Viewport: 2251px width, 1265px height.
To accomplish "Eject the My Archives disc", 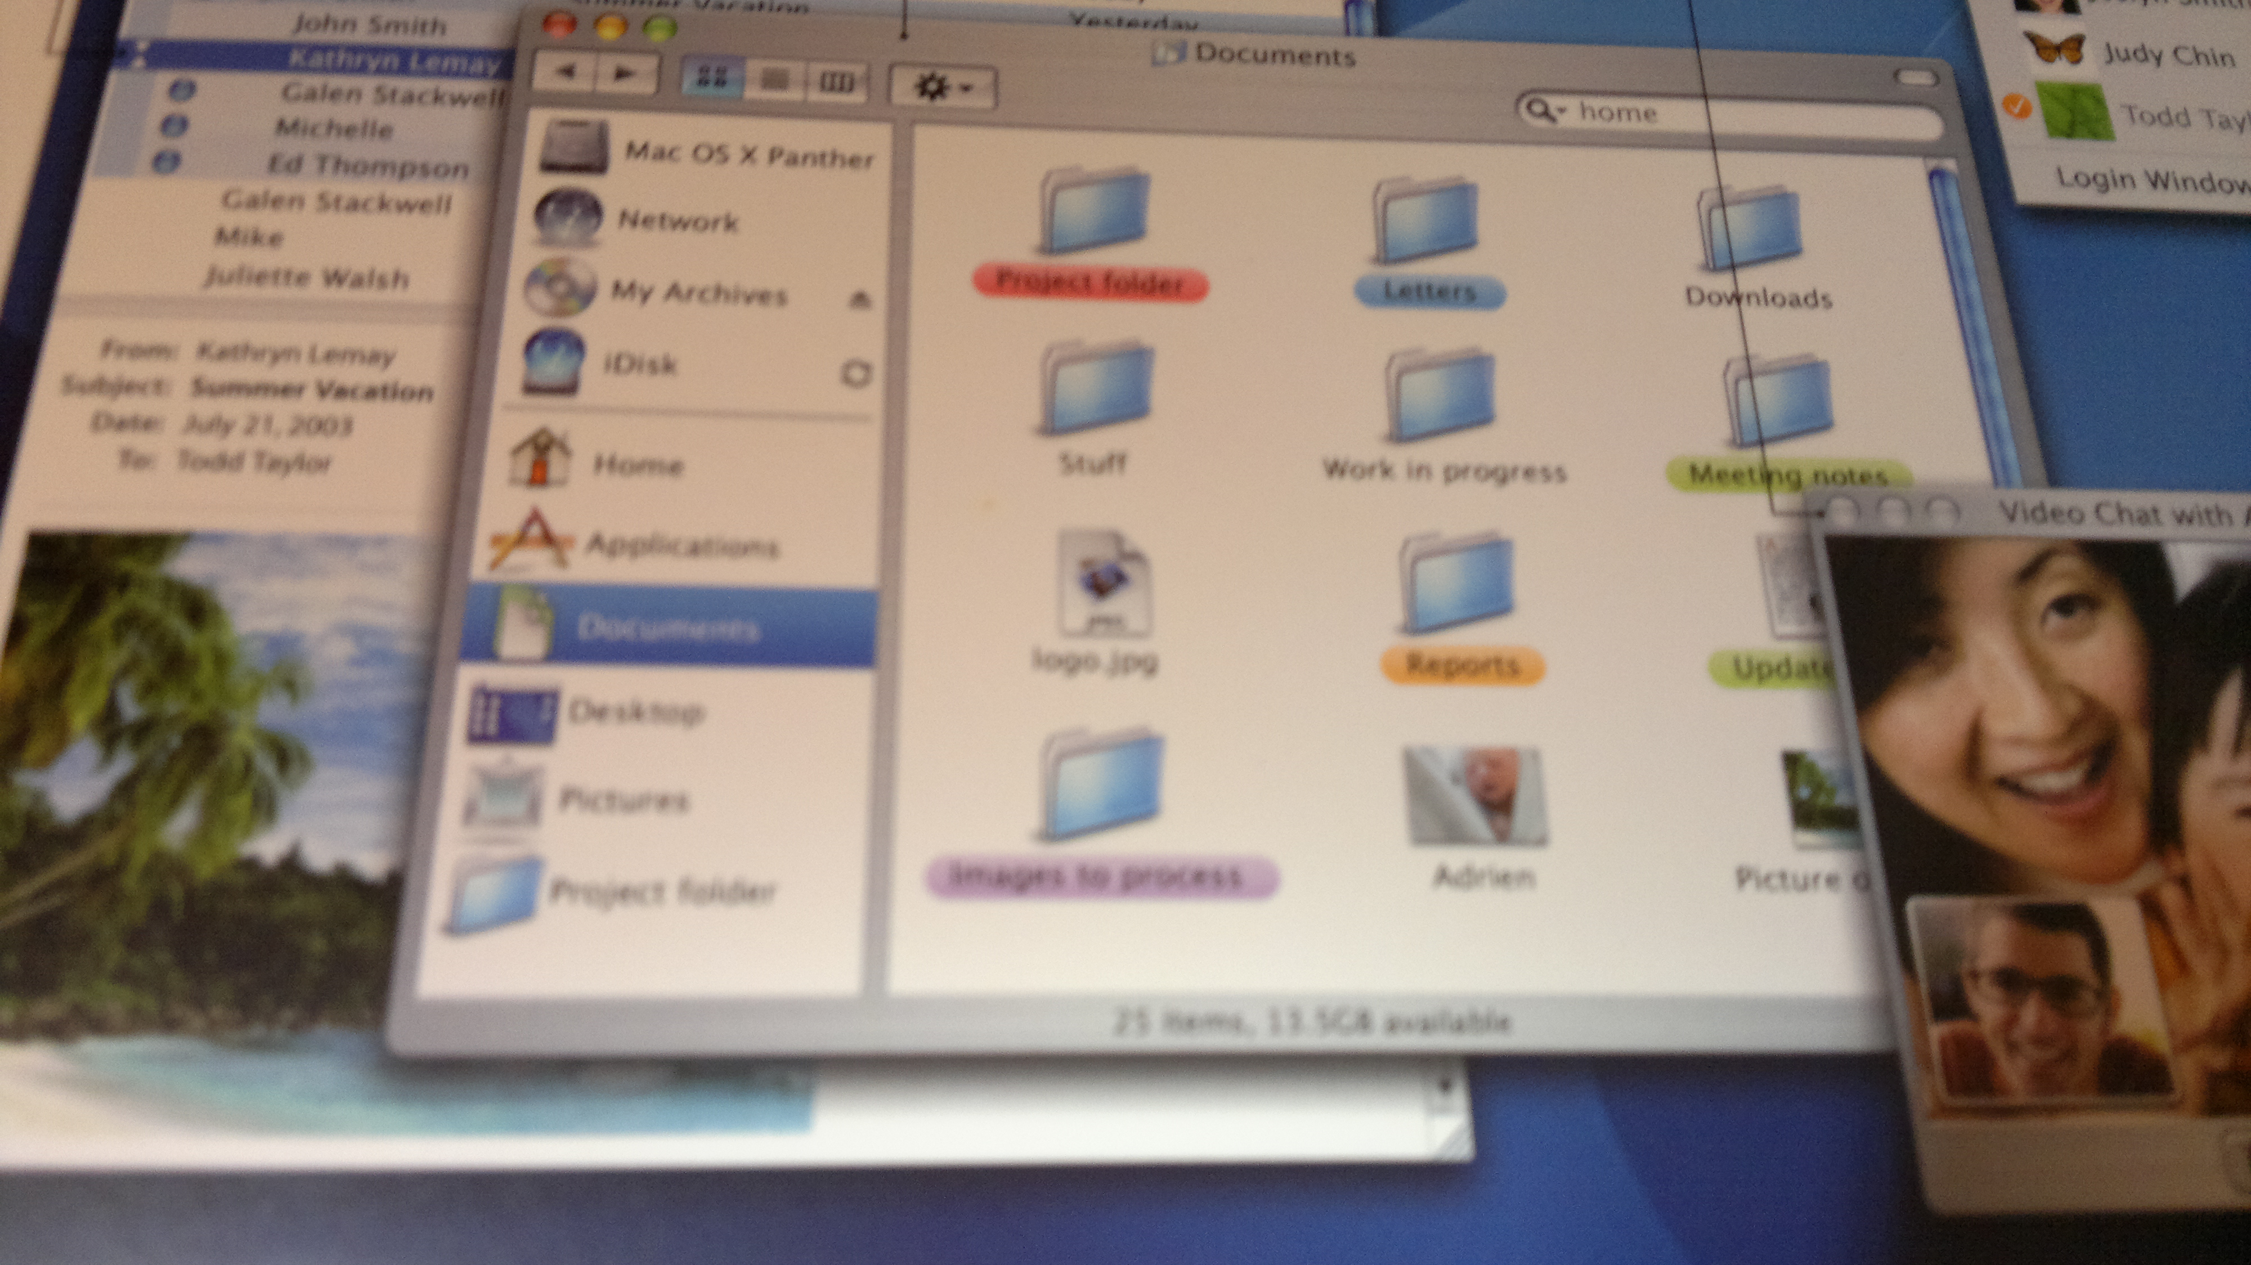I will tap(860, 300).
